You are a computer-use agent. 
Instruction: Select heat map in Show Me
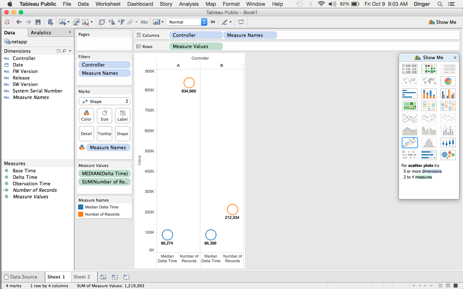[x=429, y=69]
